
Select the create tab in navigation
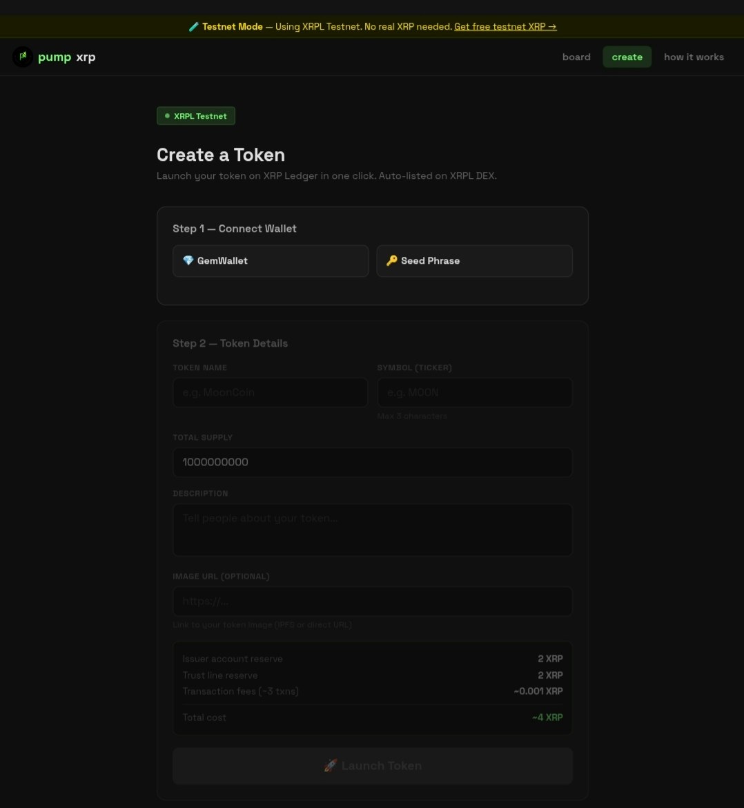627,57
